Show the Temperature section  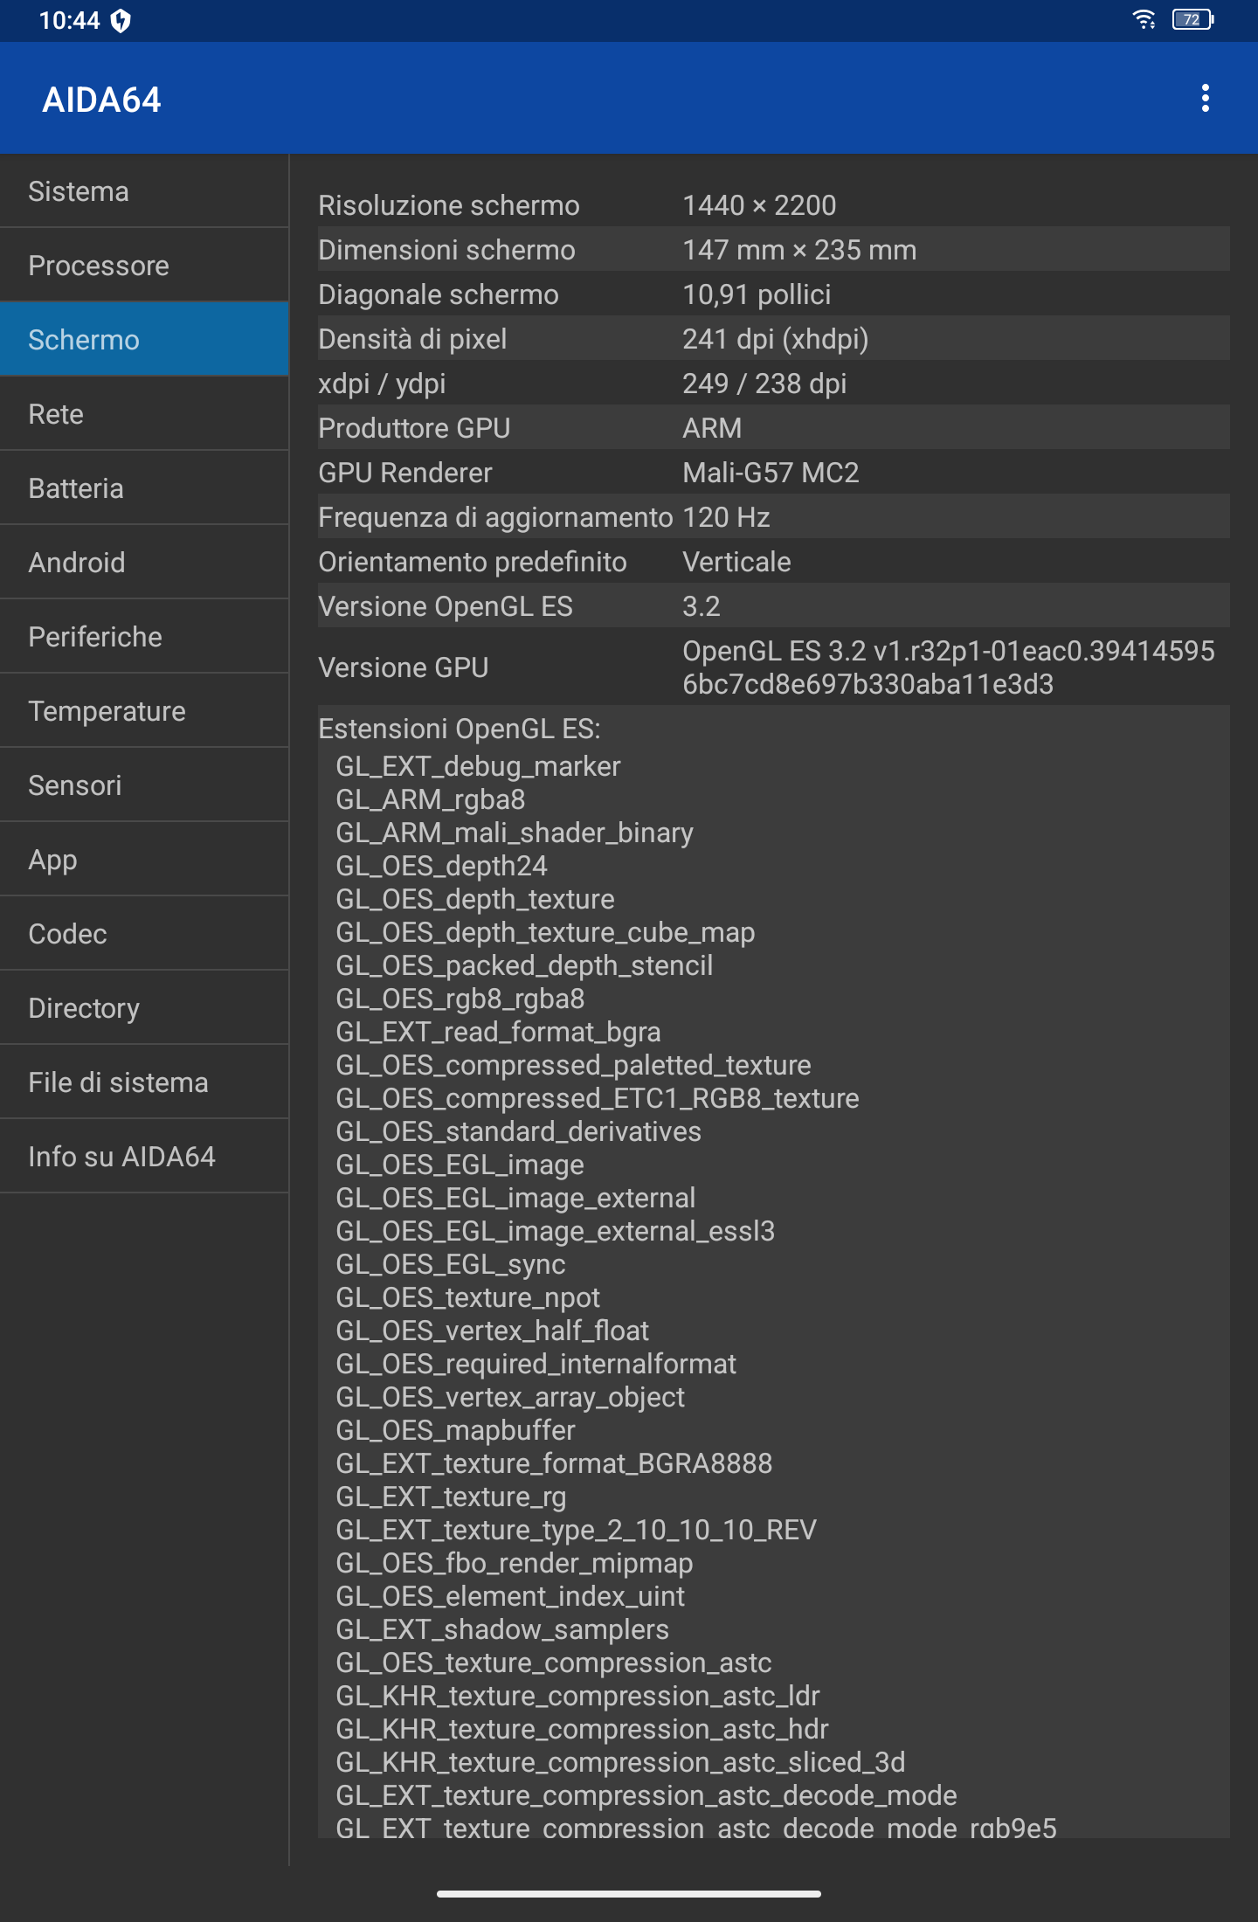click(144, 711)
